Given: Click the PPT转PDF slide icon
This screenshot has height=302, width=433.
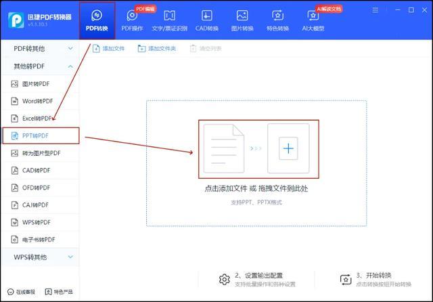Looking at the screenshot, I should (x=15, y=135).
